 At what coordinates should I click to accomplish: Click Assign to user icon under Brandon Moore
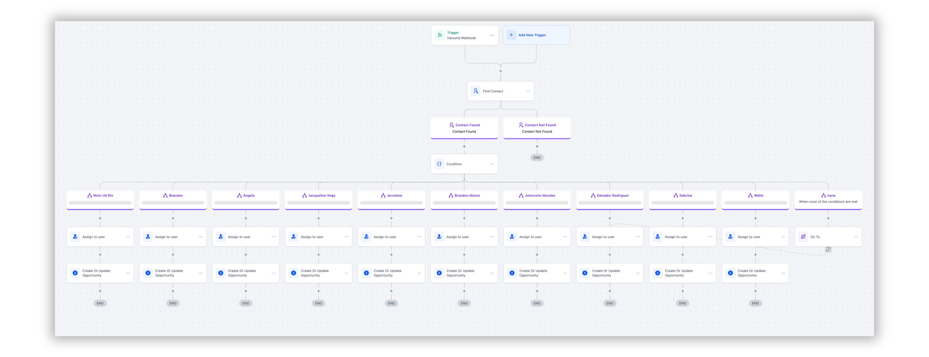(x=439, y=237)
